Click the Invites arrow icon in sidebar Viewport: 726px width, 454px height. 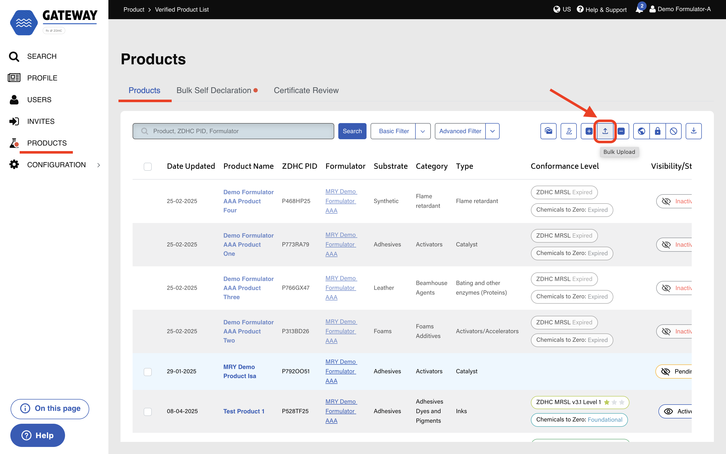click(14, 121)
